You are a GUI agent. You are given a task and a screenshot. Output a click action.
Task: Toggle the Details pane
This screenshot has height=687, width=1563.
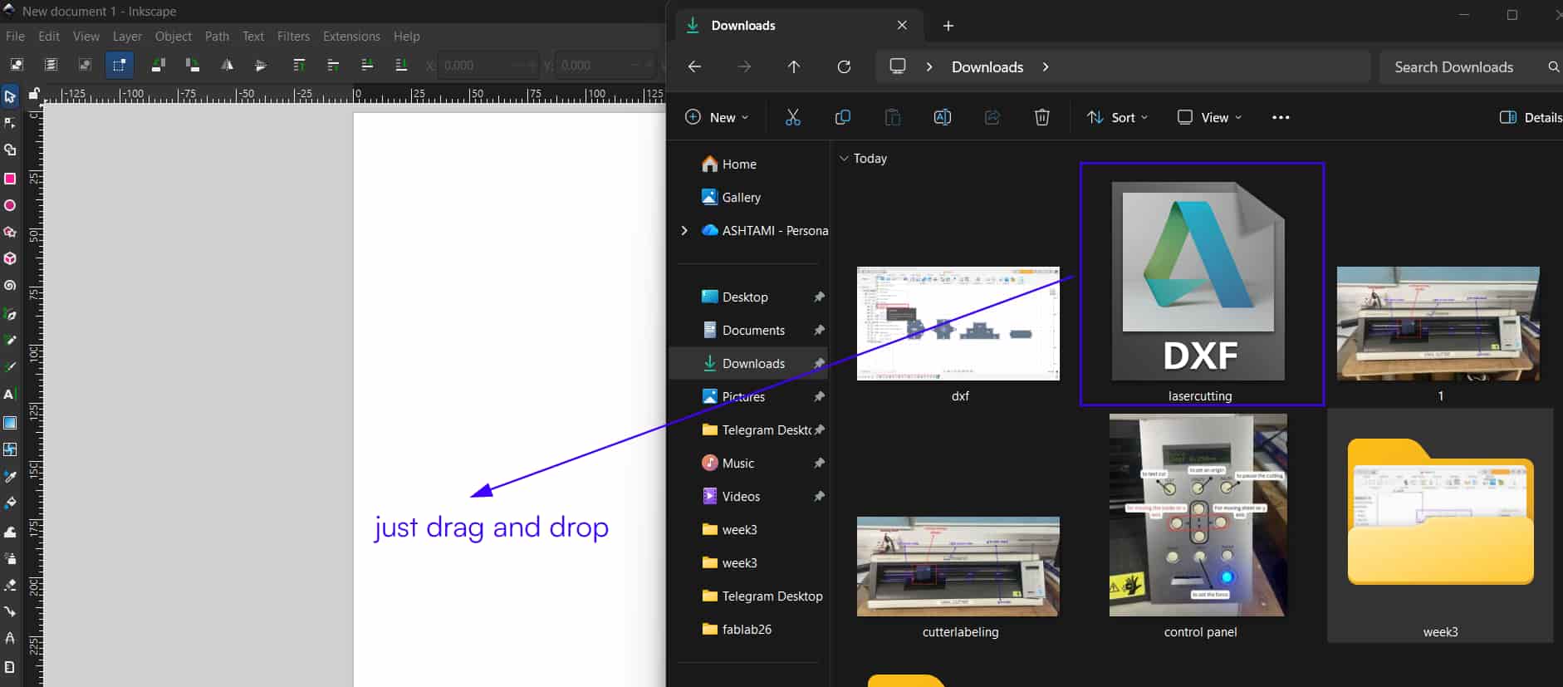pyautogui.click(x=1530, y=117)
